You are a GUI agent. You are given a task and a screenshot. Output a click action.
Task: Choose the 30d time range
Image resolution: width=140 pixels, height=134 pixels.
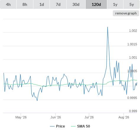click(x=76, y=4)
